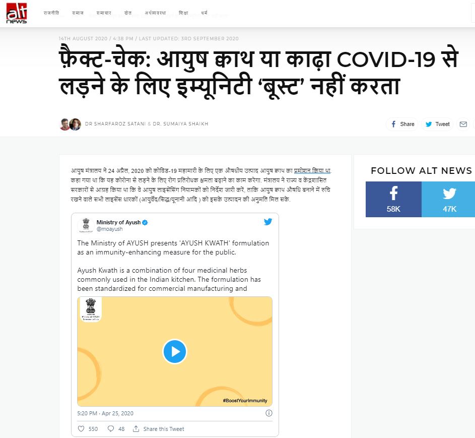Open राजनीति menu item
This screenshot has height=438, width=475.
pos(51,13)
